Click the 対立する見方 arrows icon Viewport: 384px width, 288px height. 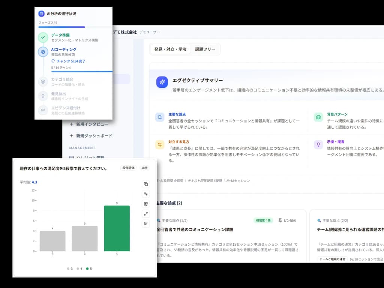coord(160,145)
